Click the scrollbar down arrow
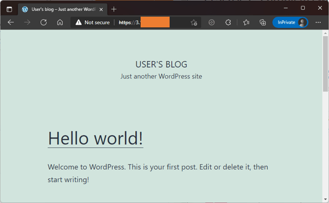329x203 pixels. click(x=325, y=199)
